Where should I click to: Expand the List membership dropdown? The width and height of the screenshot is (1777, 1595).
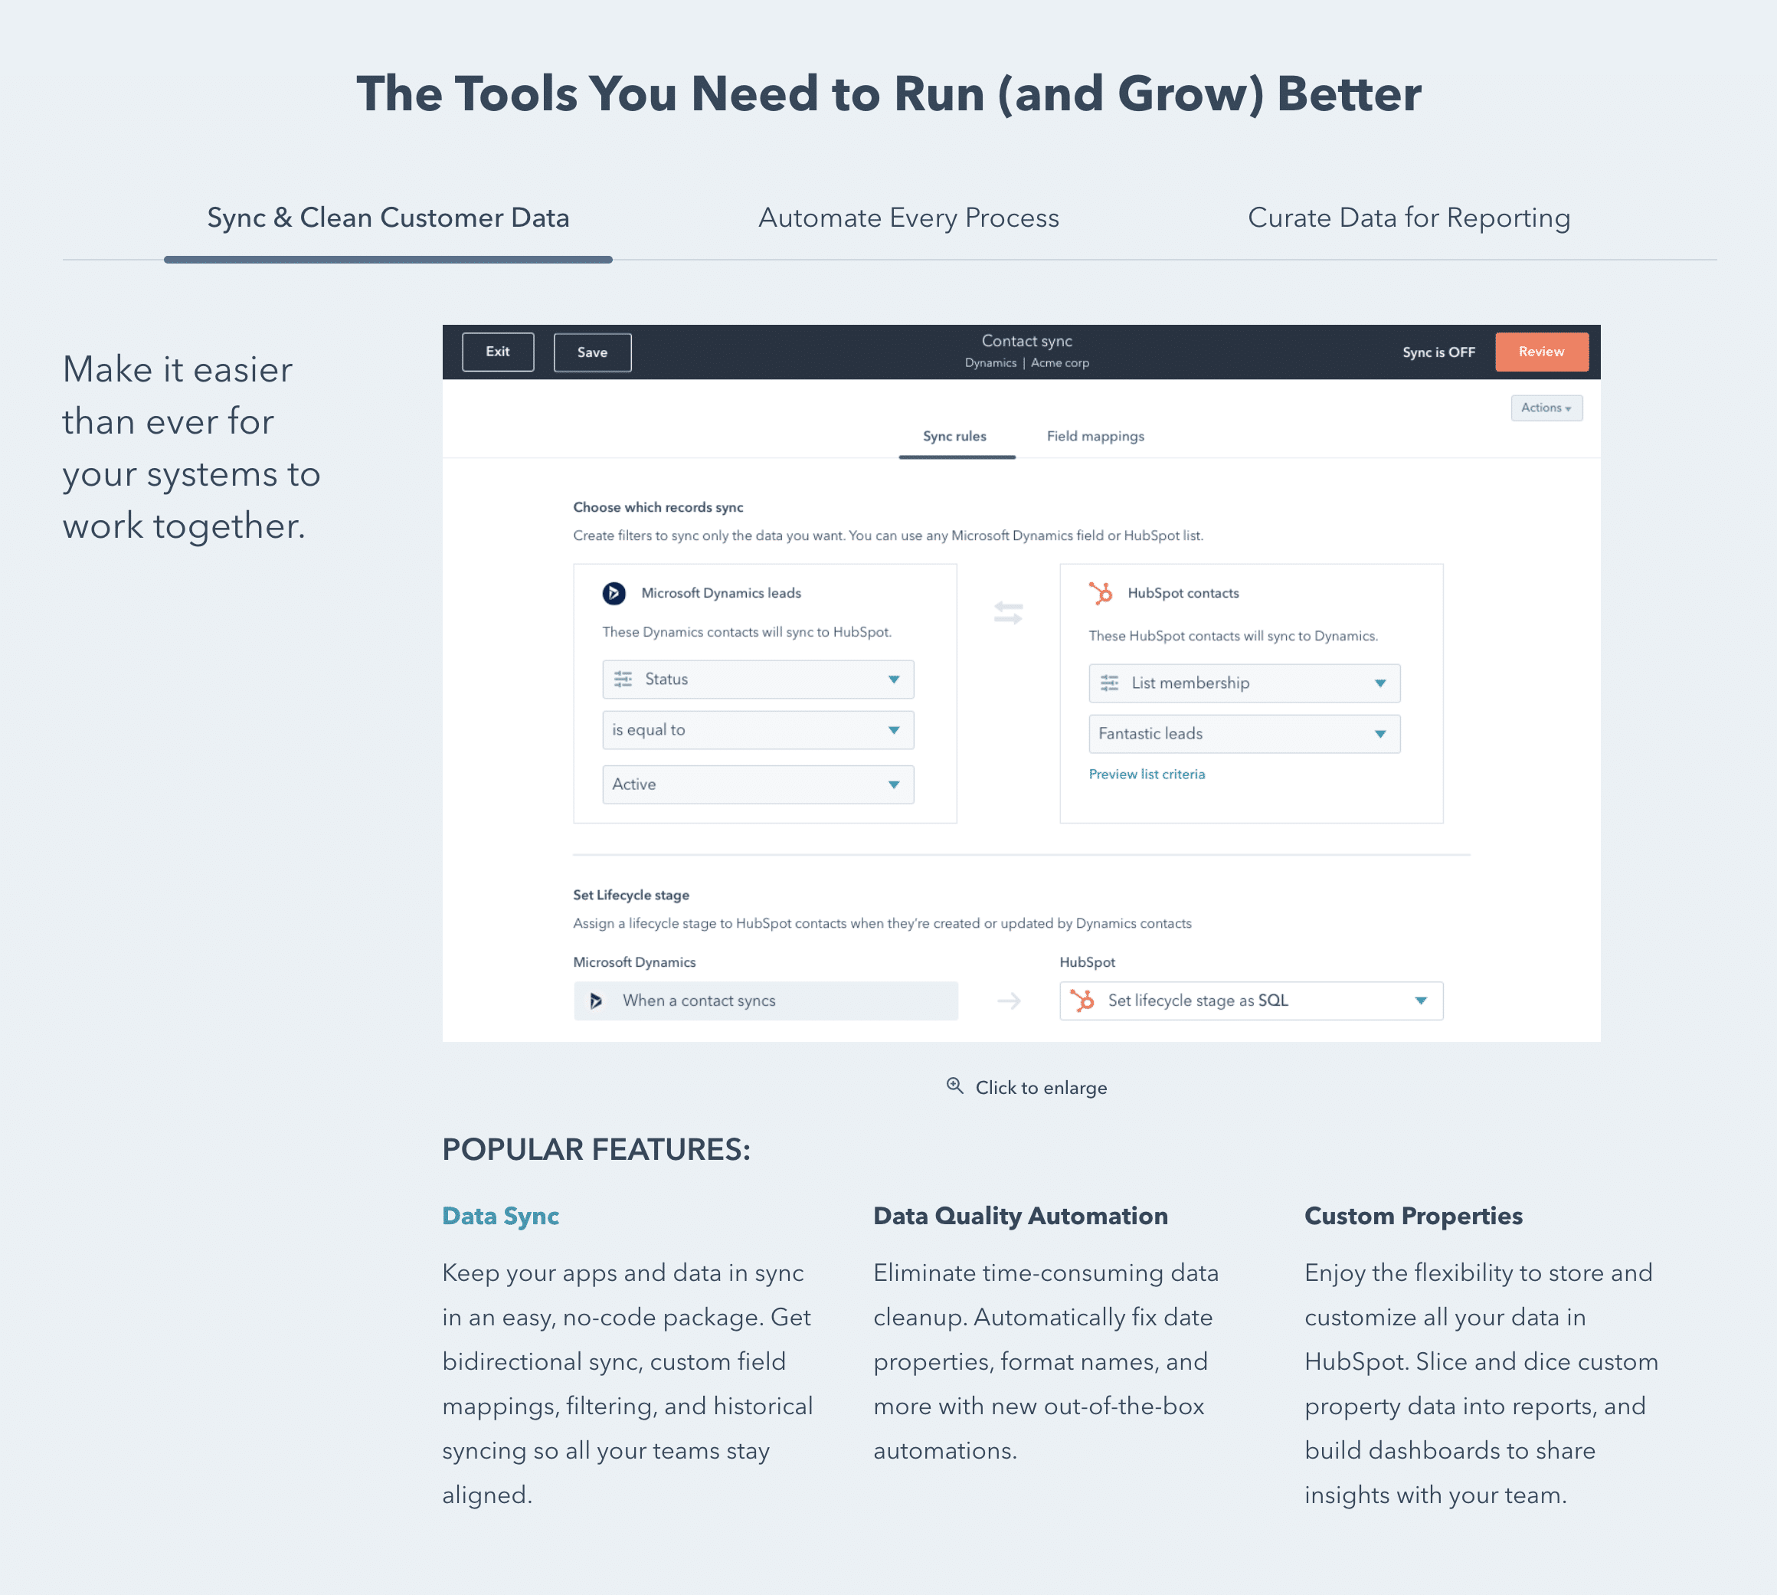click(x=1244, y=683)
